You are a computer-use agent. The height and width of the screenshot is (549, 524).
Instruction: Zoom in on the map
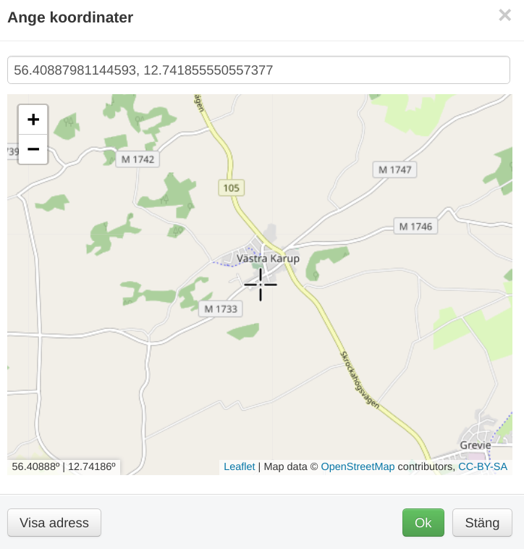tap(33, 120)
